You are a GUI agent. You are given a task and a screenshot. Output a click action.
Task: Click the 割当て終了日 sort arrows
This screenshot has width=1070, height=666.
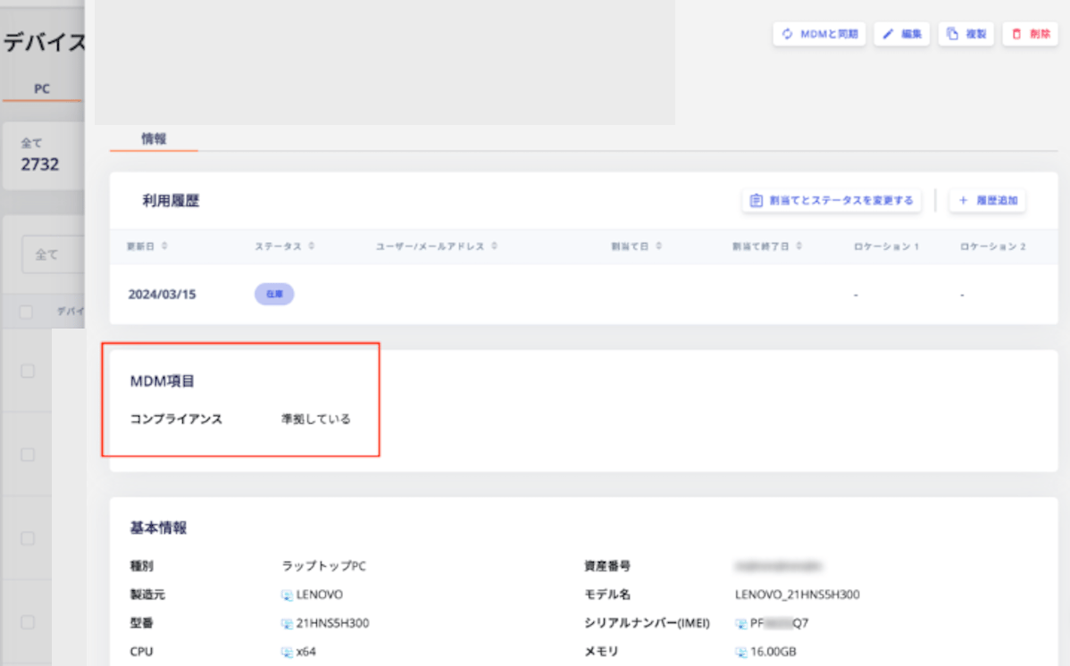coord(798,246)
